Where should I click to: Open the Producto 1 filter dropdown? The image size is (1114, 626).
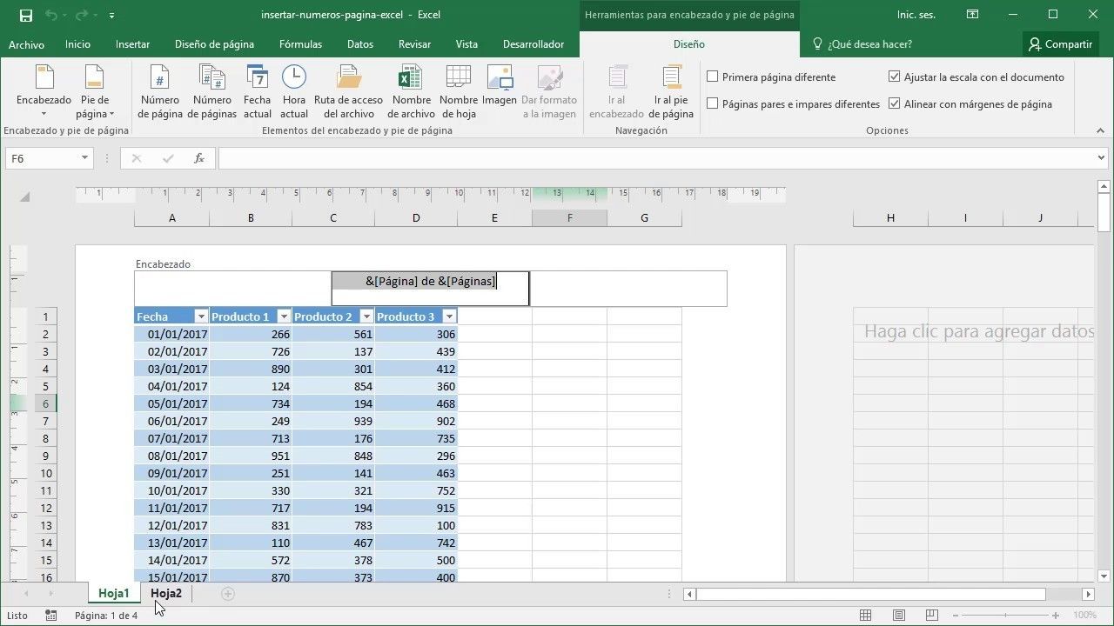tap(283, 316)
